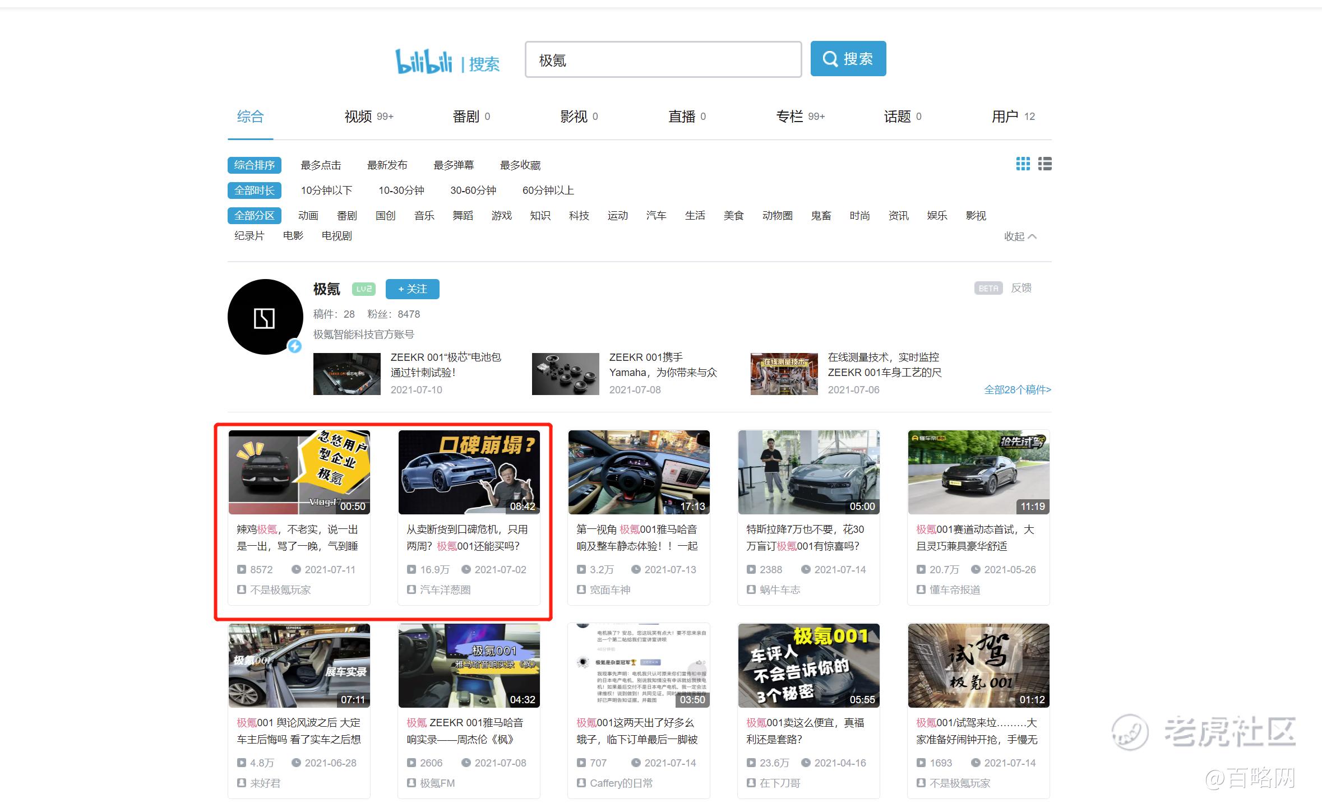This screenshot has height=808, width=1322.
Task: Filter by the 汽车 category
Action: coord(656,216)
